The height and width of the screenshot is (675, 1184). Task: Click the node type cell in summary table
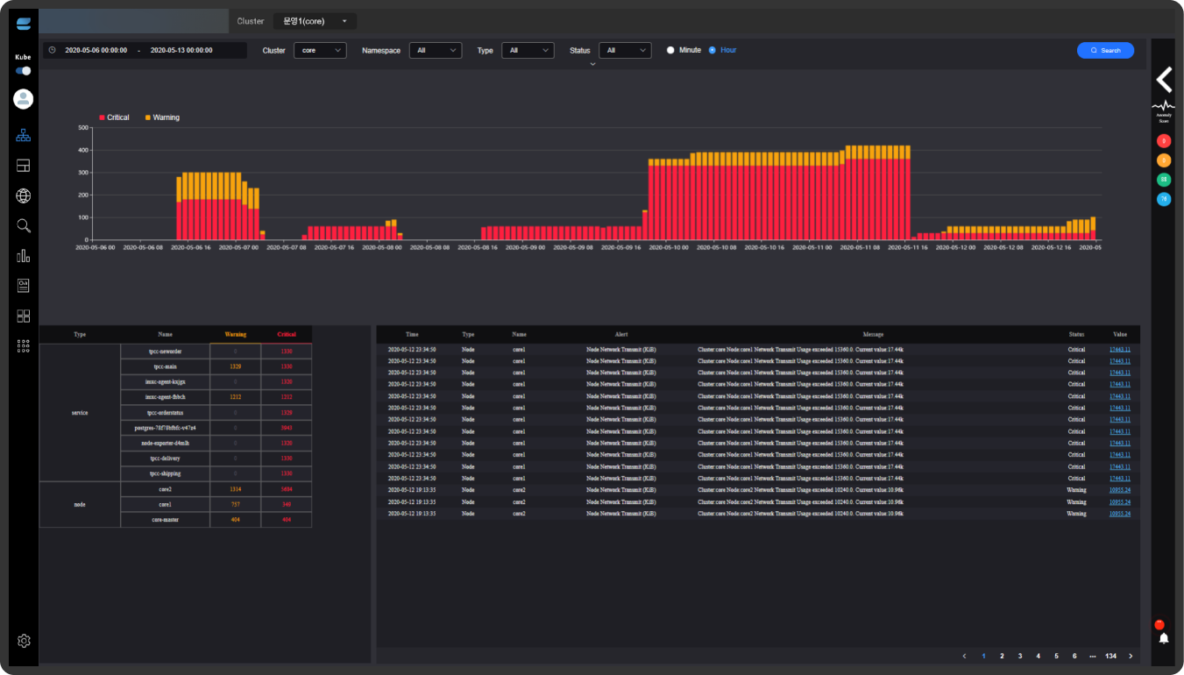80,504
